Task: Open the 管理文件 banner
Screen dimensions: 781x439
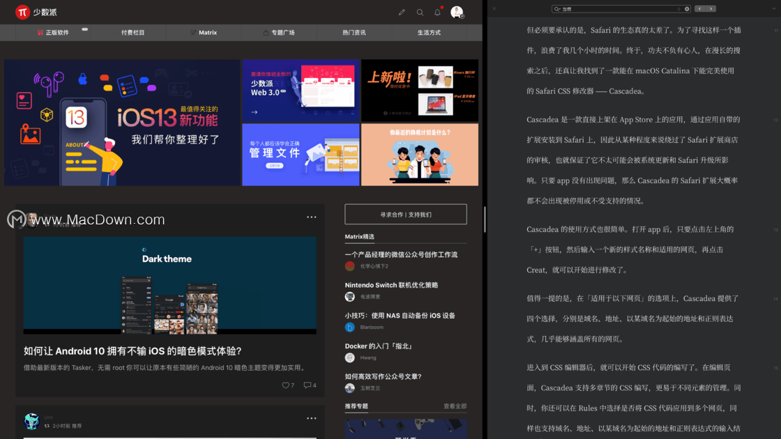Action: coord(301,154)
